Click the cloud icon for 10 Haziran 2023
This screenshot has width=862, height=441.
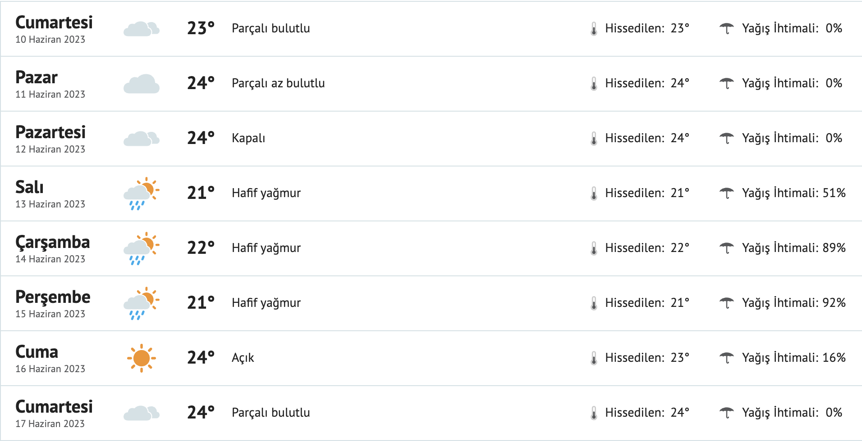[141, 29]
